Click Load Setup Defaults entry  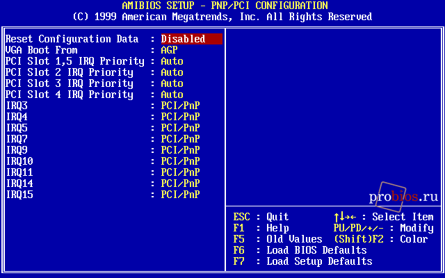tap(319, 261)
